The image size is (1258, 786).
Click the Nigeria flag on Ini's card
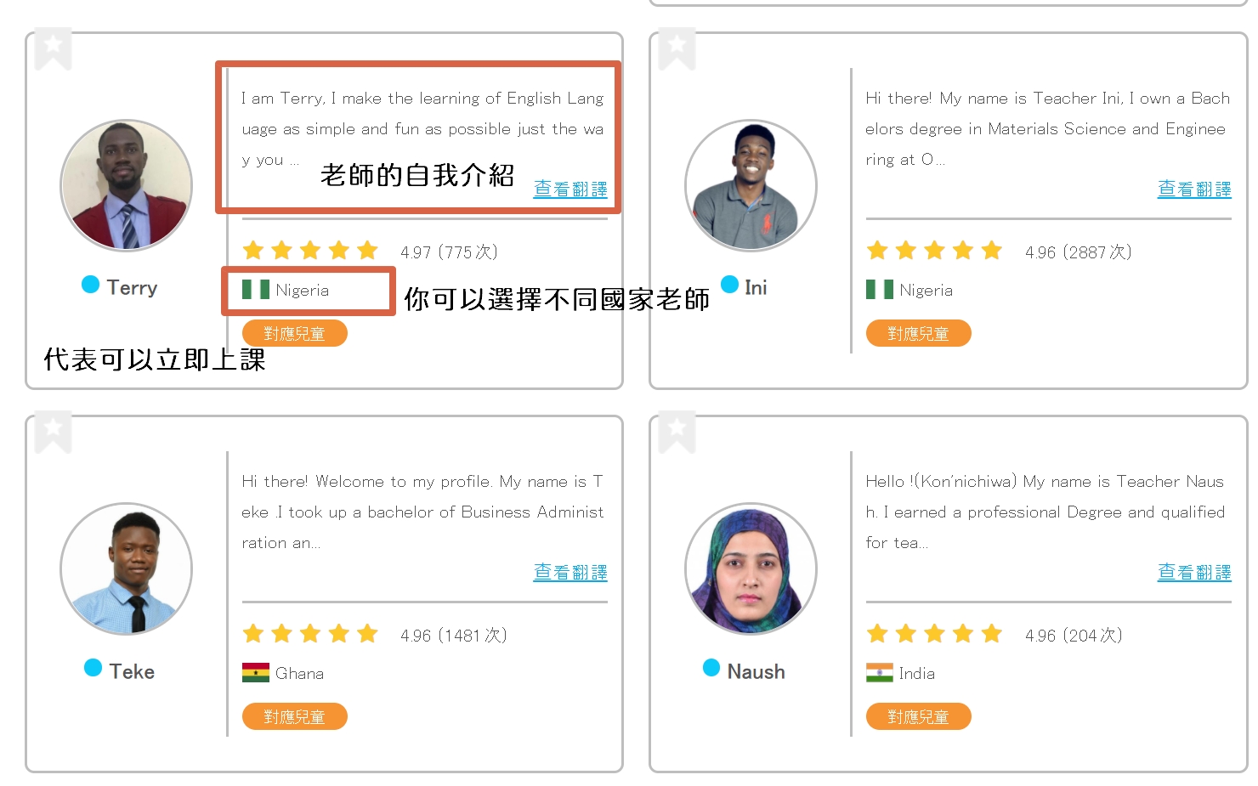point(880,290)
